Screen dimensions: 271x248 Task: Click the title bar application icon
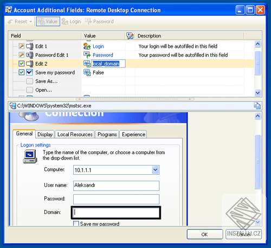tap(9, 10)
